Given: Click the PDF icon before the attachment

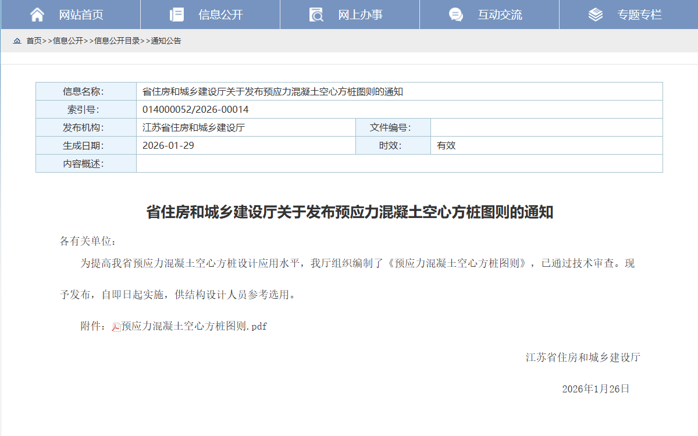Looking at the screenshot, I should click(x=116, y=327).
